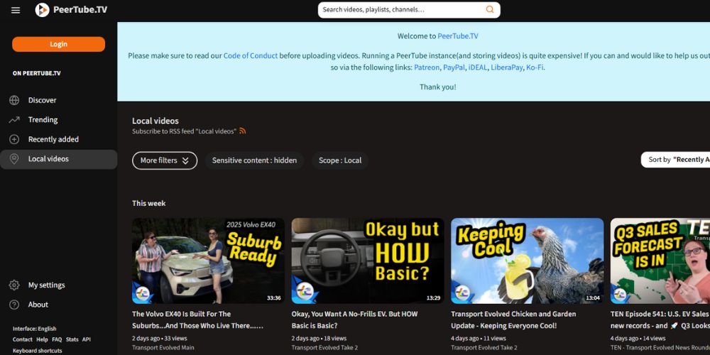
Task: Open the Local videos RSS feed icon
Action: point(243,131)
